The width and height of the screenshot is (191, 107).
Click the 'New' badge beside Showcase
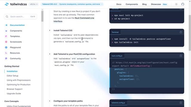[165, 4]
